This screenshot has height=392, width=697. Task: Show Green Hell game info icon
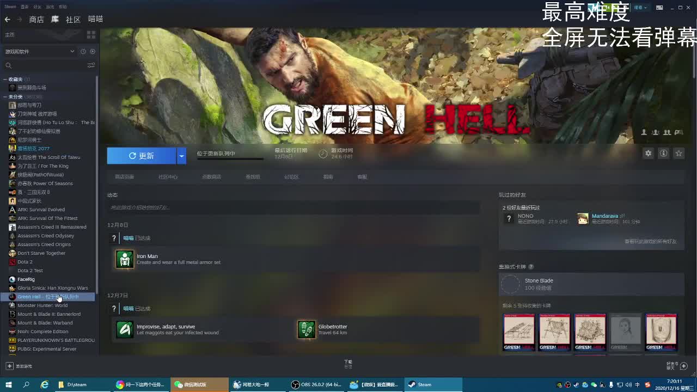point(663,154)
